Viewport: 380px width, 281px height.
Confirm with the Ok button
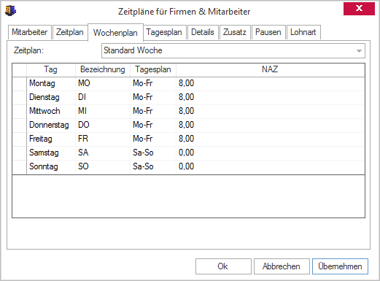click(x=223, y=266)
